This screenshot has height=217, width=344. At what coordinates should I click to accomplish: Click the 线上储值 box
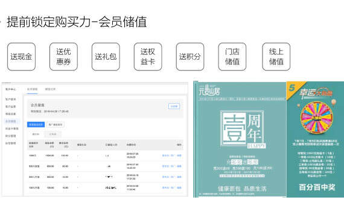click(276, 57)
